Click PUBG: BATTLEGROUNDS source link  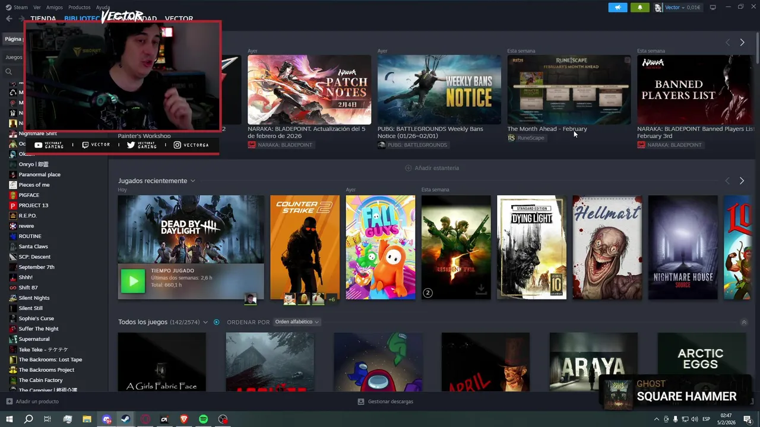coord(413,145)
